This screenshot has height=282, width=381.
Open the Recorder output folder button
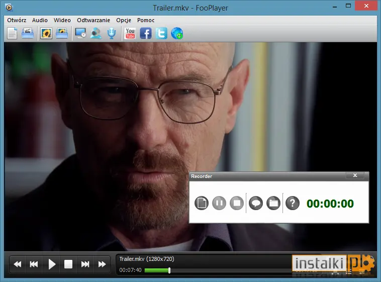273,203
